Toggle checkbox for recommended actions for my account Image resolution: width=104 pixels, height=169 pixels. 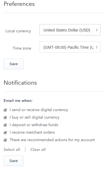(5, 140)
